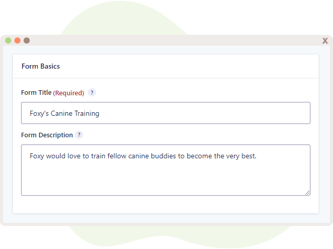333x249 pixels.
Task: Click the Form Description label
Action: (47, 135)
